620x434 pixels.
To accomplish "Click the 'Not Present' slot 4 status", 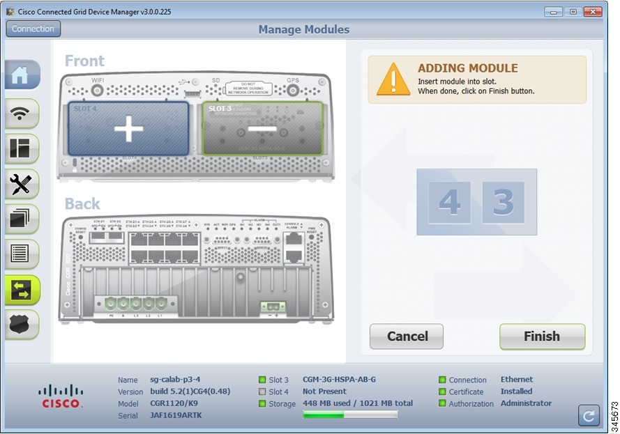I will 324,392.
